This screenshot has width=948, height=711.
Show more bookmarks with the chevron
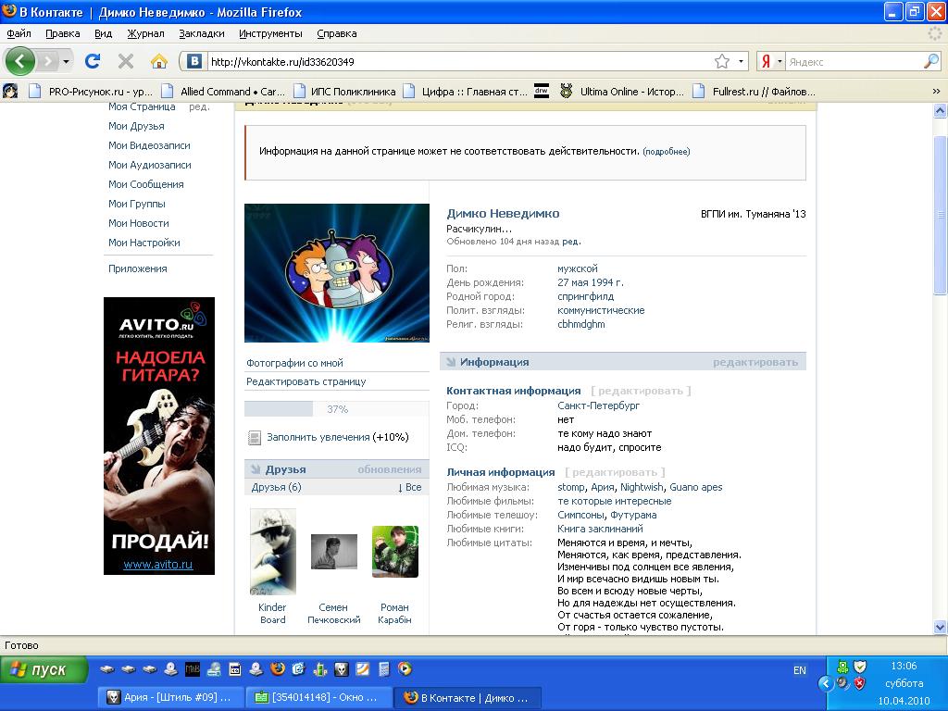coord(936,92)
